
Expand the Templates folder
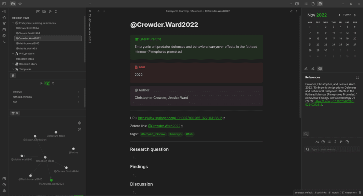click(x=13, y=69)
